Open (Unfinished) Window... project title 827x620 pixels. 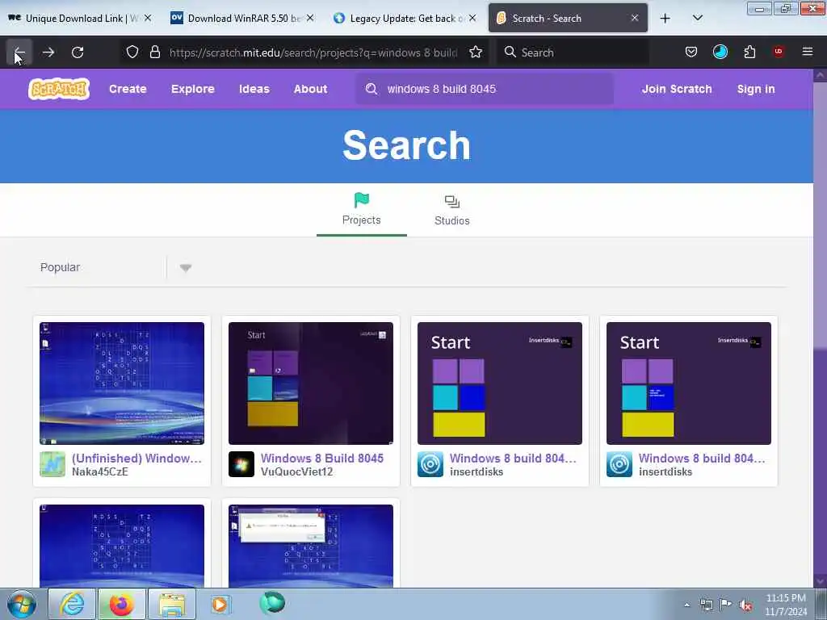[136, 459]
